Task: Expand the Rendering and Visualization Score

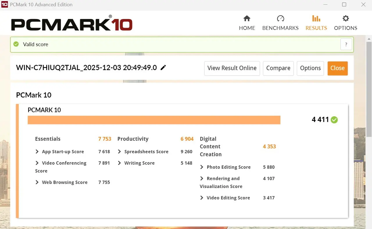Action: click(202, 178)
